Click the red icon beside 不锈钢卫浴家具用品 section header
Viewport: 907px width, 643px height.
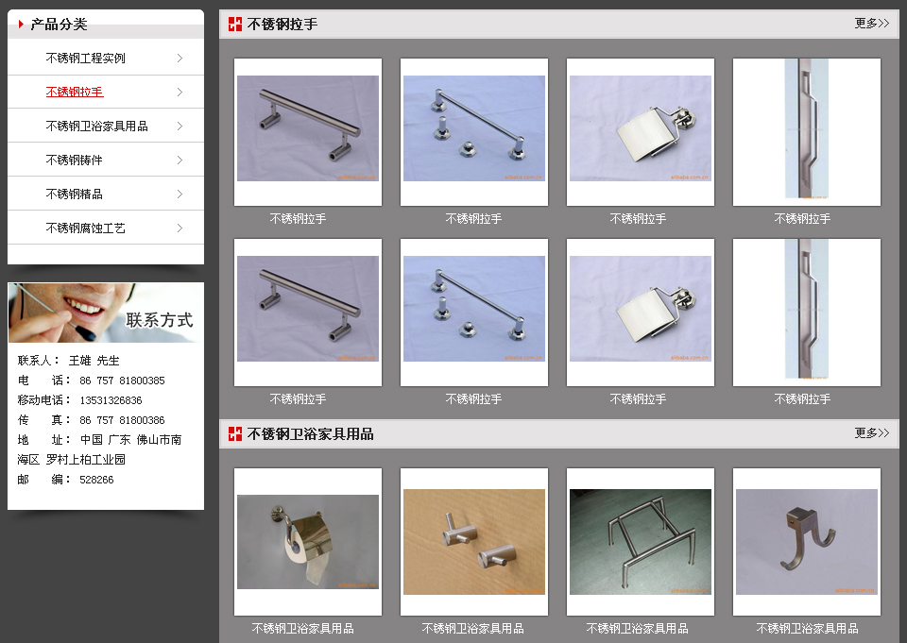(x=235, y=433)
